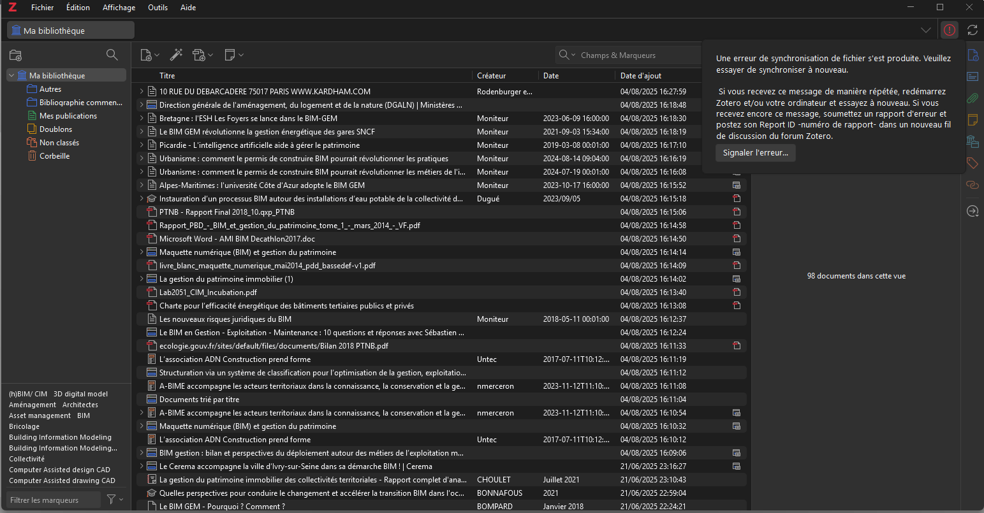984x513 pixels.
Task: Open the Corbeille trash item
Action: [54, 156]
